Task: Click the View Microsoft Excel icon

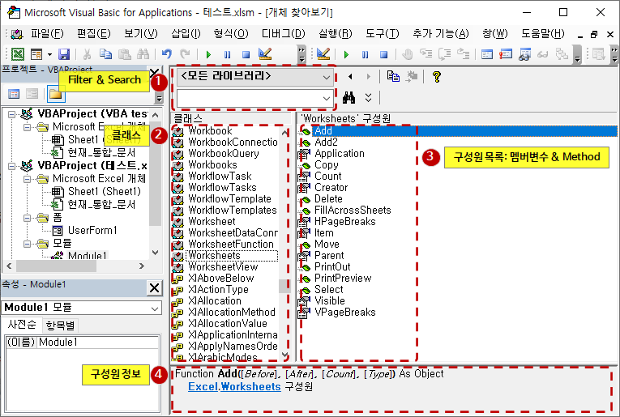Action: pos(17,53)
